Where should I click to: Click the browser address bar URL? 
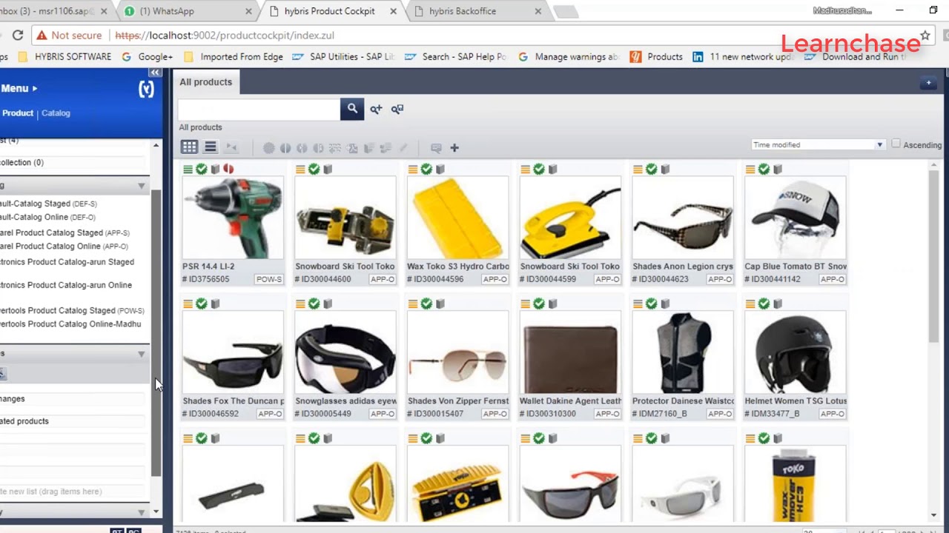point(225,35)
